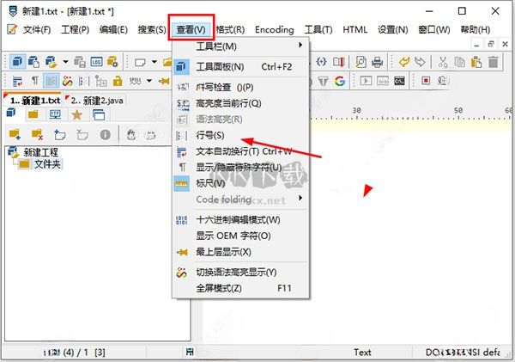
Task: Open the spell check dropdown arrow
Action: pyautogui.click(x=149, y=81)
